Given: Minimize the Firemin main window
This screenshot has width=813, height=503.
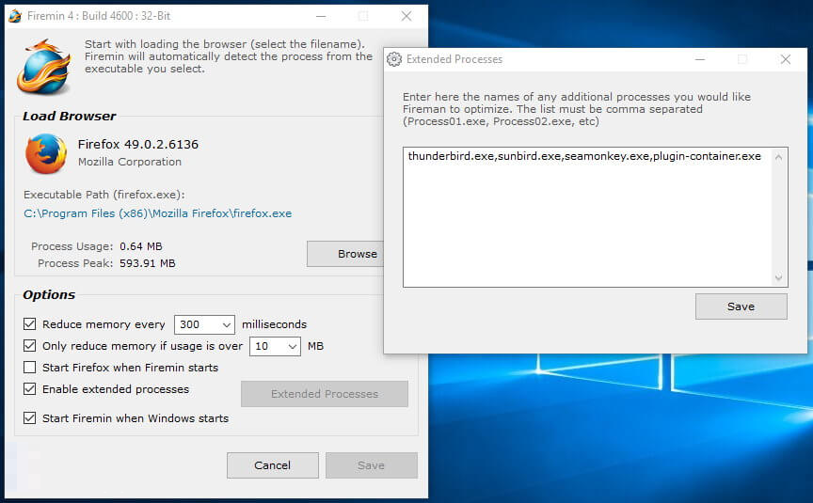Looking at the screenshot, I should point(321,16).
